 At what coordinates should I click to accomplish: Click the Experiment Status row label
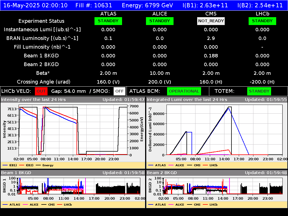[x=41, y=21]
